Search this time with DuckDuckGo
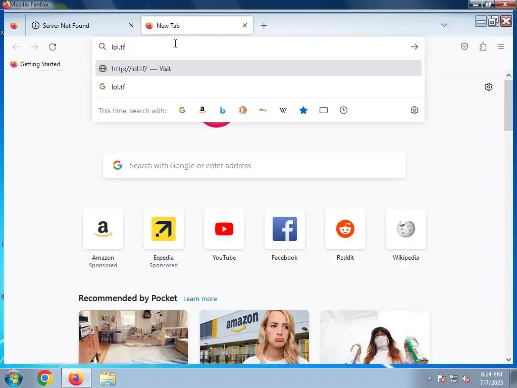The height and width of the screenshot is (388, 517). pyautogui.click(x=243, y=110)
